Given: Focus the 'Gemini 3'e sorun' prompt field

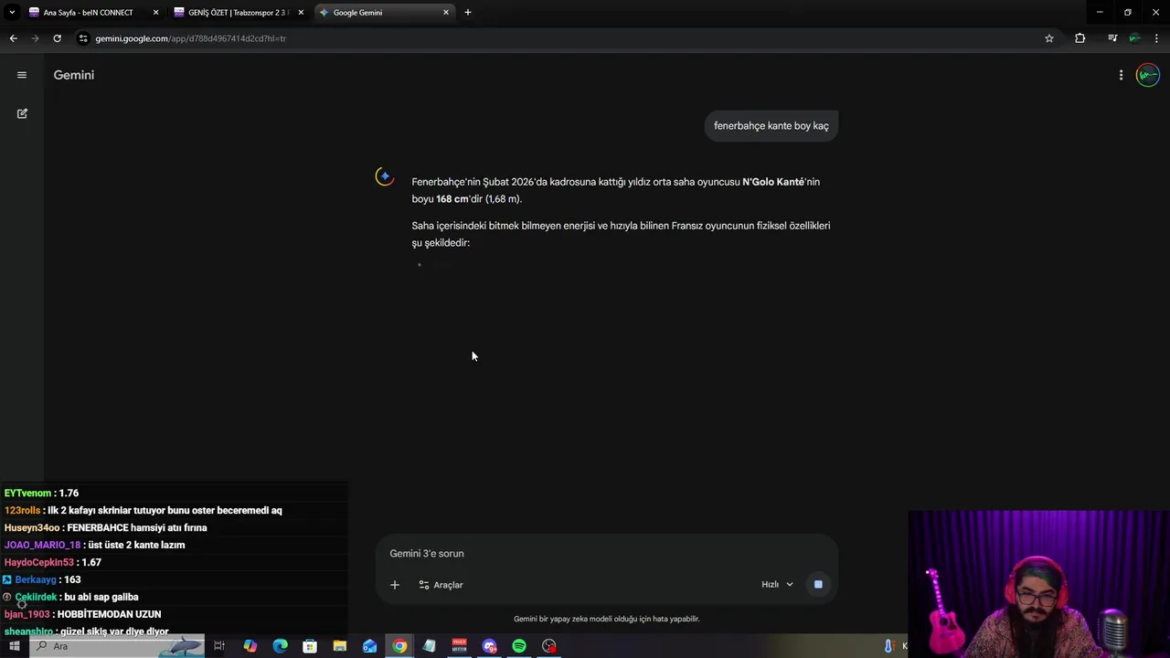Looking at the screenshot, I should coord(606,553).
